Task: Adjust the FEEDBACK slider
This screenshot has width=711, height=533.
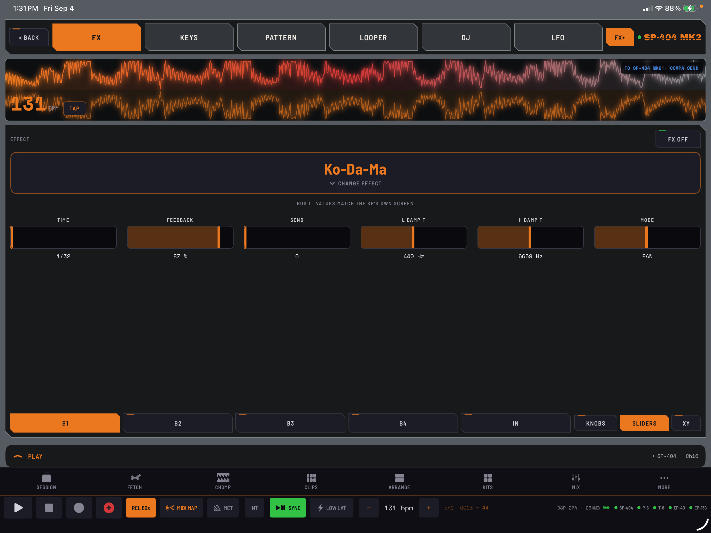Action: [180, 237]
